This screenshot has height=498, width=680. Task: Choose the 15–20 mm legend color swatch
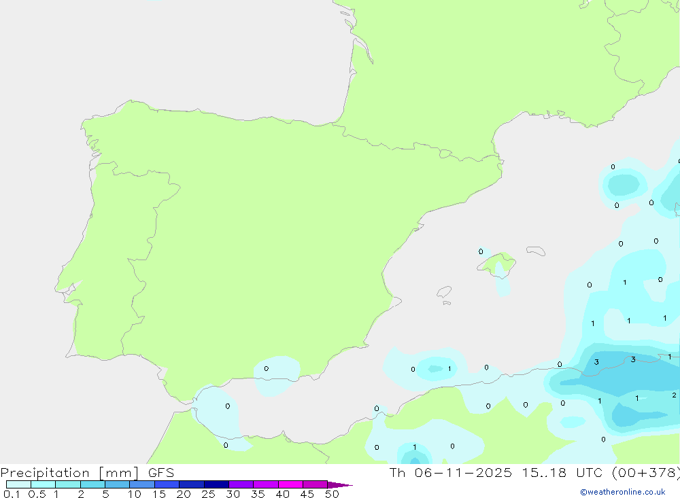(x=167, y=484)
